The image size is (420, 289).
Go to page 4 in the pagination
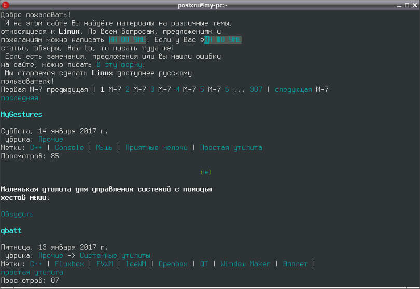[177, 90]
